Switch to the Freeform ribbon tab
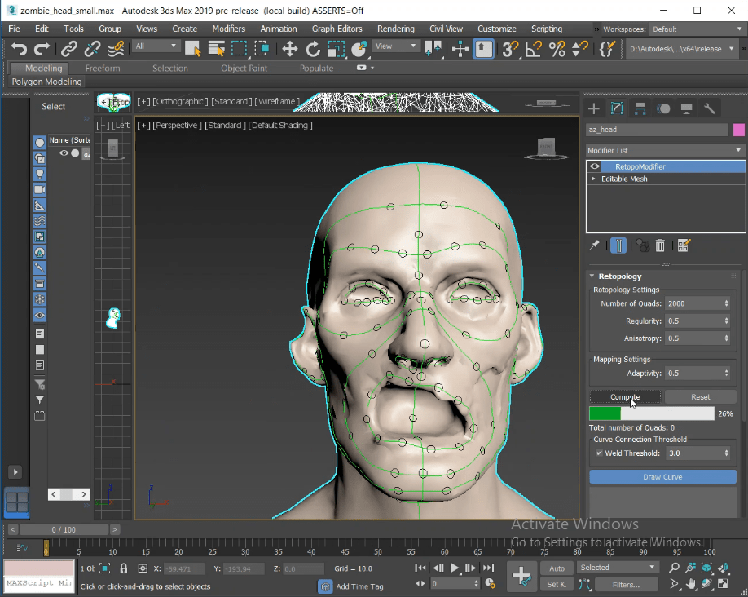The image size is (748, 597). coord(103,69)
